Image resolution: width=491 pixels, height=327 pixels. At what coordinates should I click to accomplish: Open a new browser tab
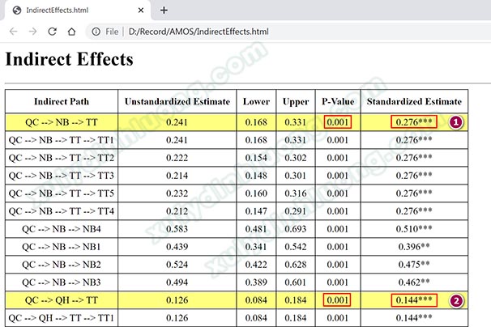pyautogui.click(x=164, y=11)
